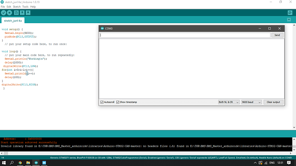Open Chrome from the taskbar
This screenshot has height=166, width=296.
20,163
